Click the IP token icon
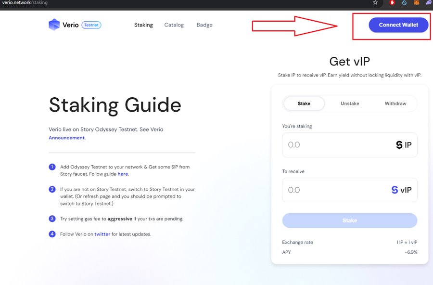The image size is (433, 285). [399, 145]
